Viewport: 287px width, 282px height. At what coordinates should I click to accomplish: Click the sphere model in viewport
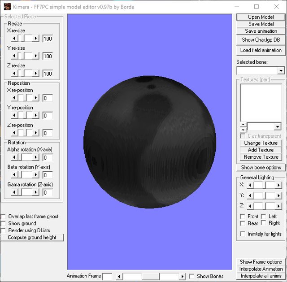click(x=150, y=142)
